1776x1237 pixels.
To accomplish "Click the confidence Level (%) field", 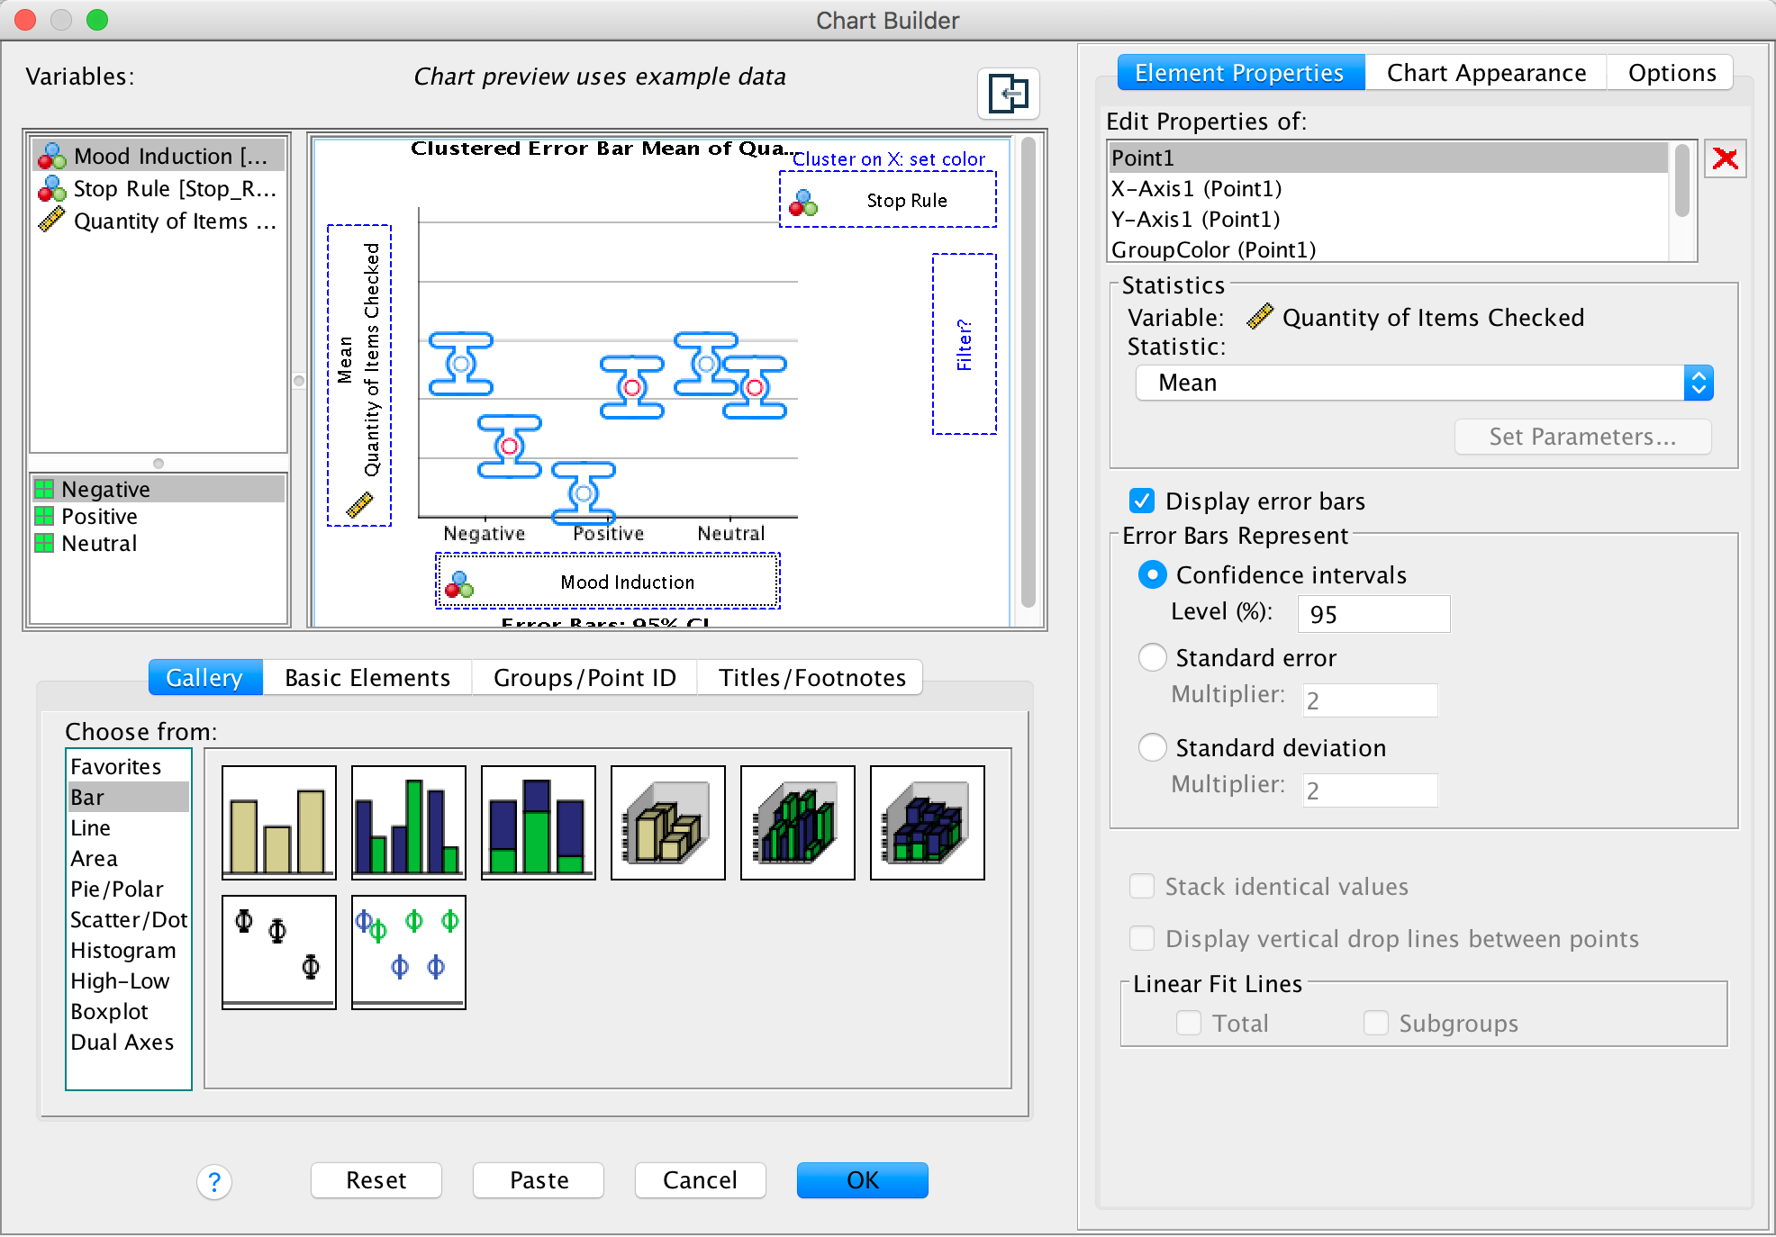I will pyautogui.click(x=1373, y=614).
